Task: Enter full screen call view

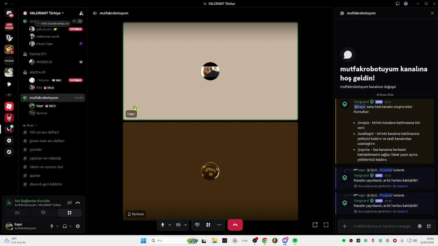Action: pos(326,225)
